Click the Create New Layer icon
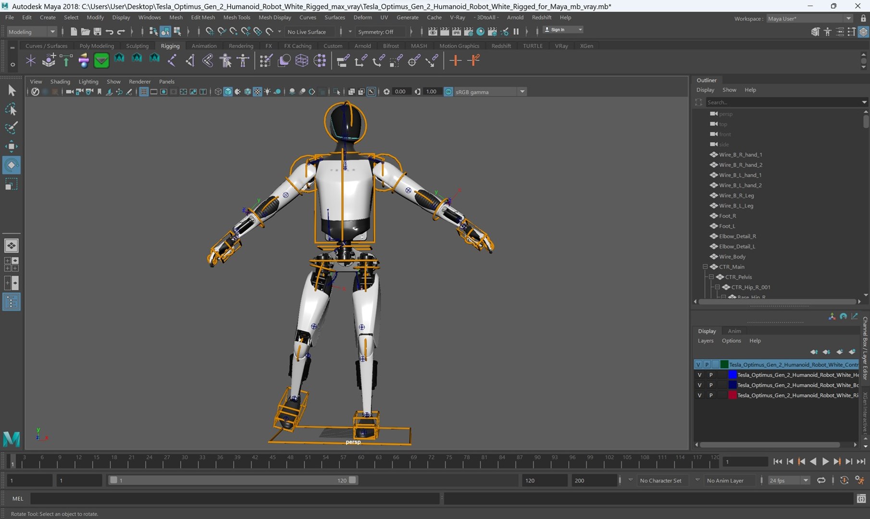The image size is (870, 519). point(839,352)
